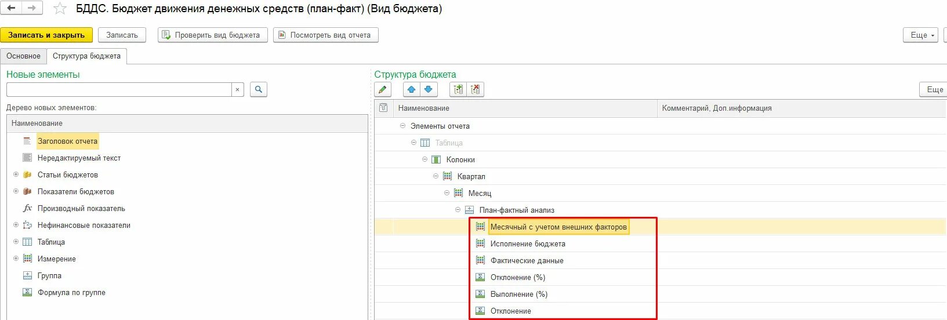Click Записать и закрыть button

[46, 35]
